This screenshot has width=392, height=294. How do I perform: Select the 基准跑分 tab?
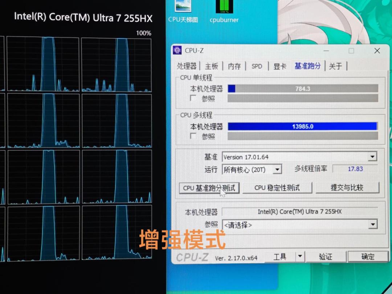tap(307, 66)
